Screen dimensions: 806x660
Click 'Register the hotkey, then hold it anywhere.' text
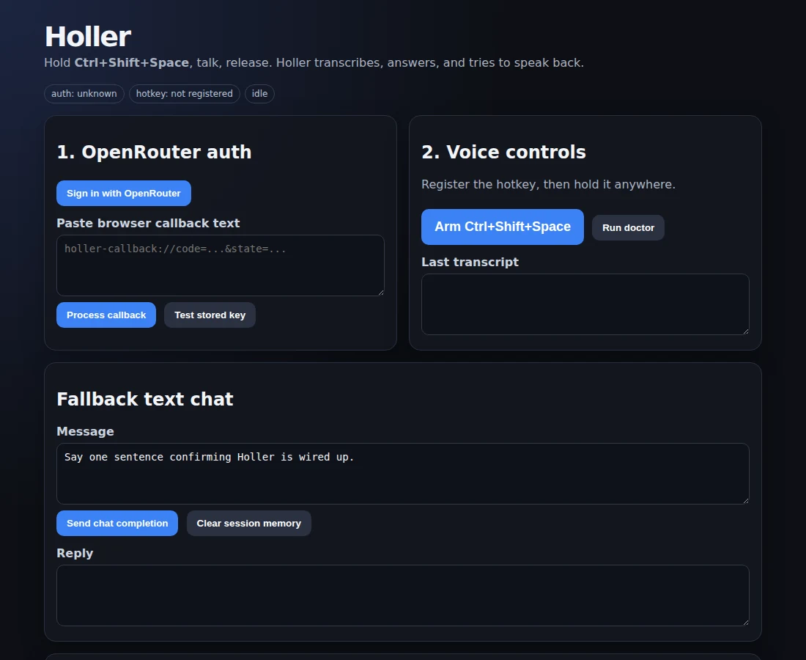[549, 184]
